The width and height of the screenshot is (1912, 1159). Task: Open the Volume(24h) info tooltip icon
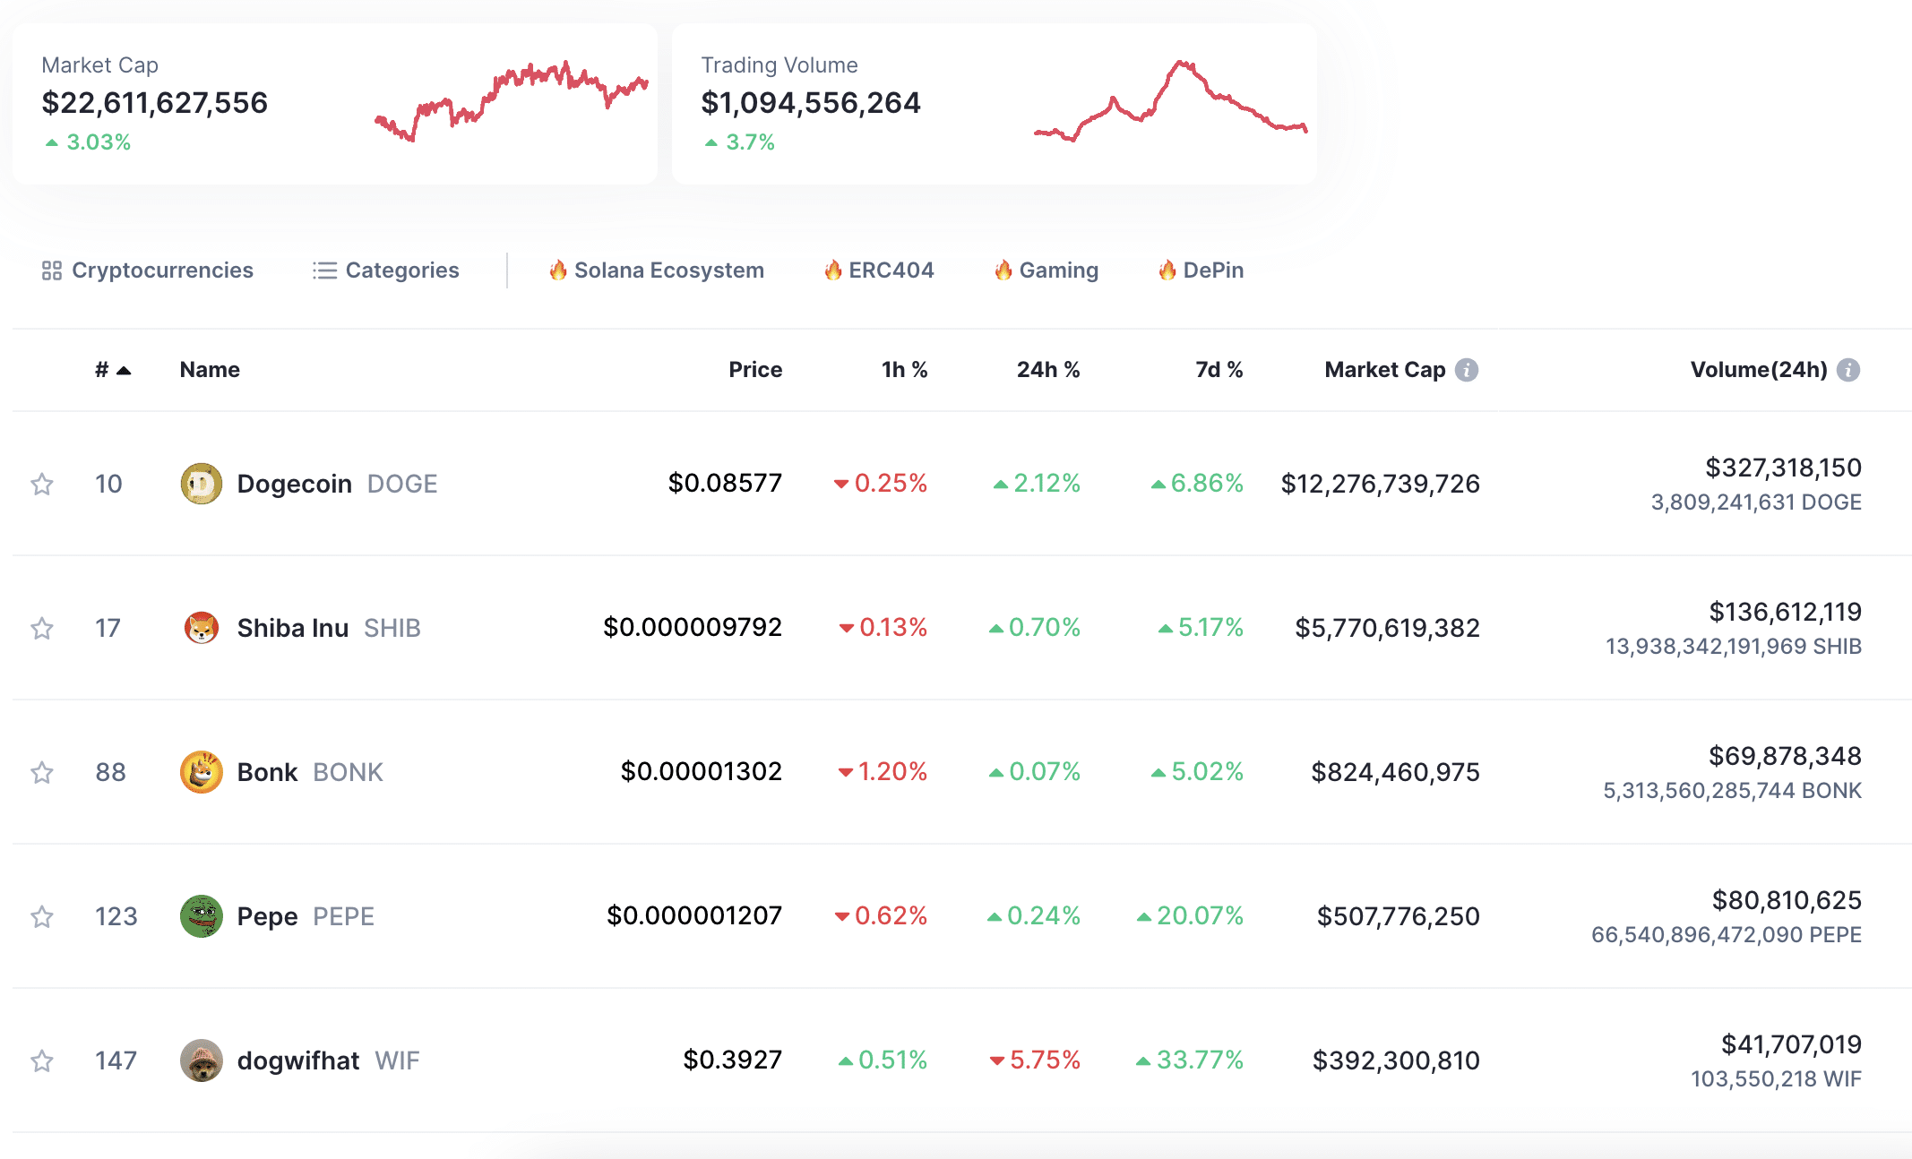point(1848,370)
